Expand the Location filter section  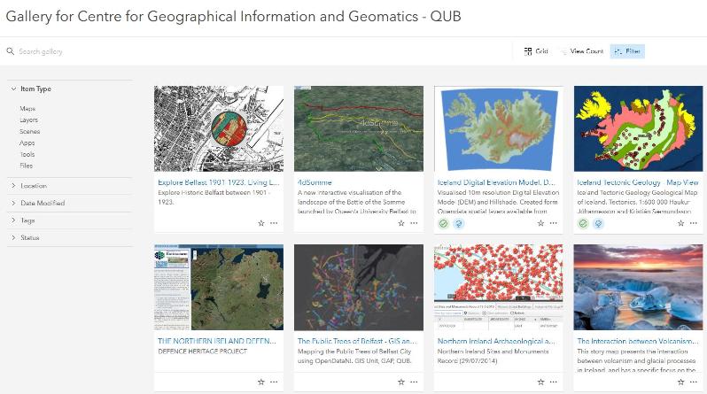pos(34,186)
